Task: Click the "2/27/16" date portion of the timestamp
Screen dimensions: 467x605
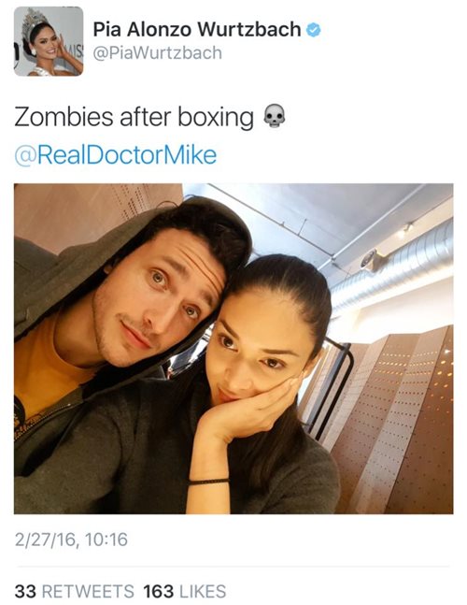Action: coord(46,540)
